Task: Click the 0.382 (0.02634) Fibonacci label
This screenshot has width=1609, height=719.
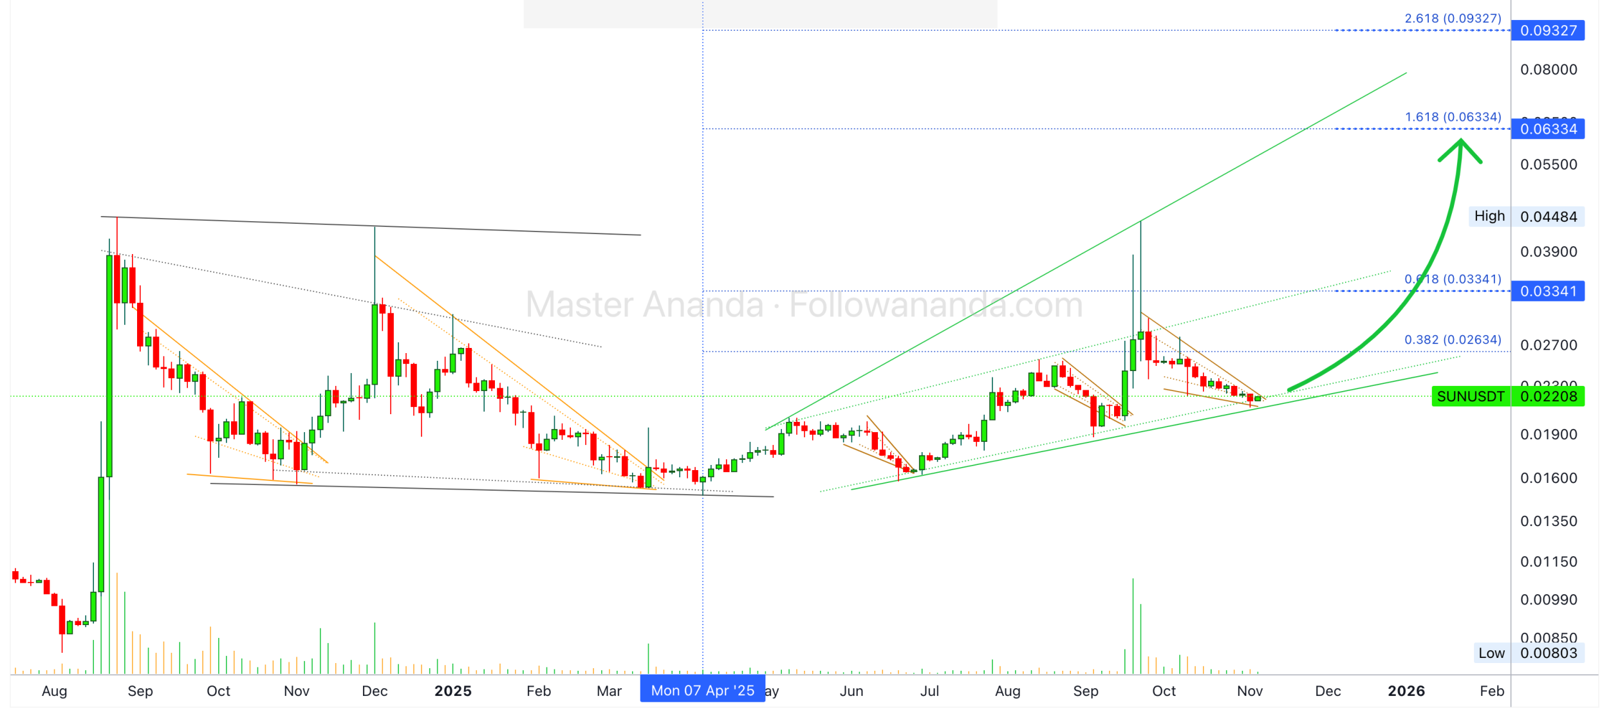Action: 1453,340
